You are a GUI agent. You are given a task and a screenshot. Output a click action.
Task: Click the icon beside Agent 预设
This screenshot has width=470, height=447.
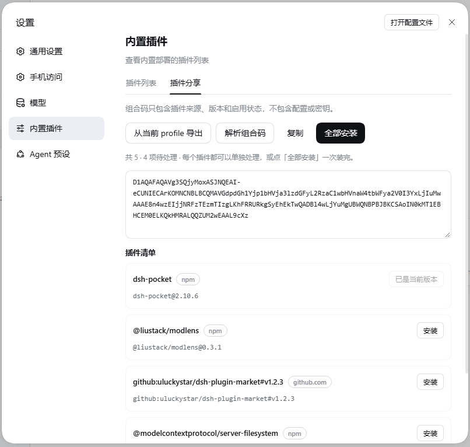pos(20,154)
